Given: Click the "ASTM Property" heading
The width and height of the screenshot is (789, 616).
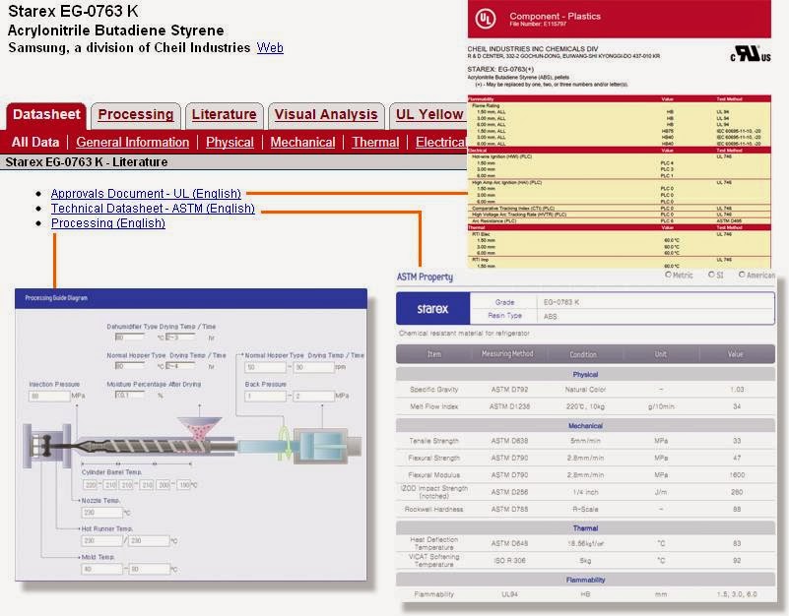Looking at the screenshot, I should [x=425, y=277].
